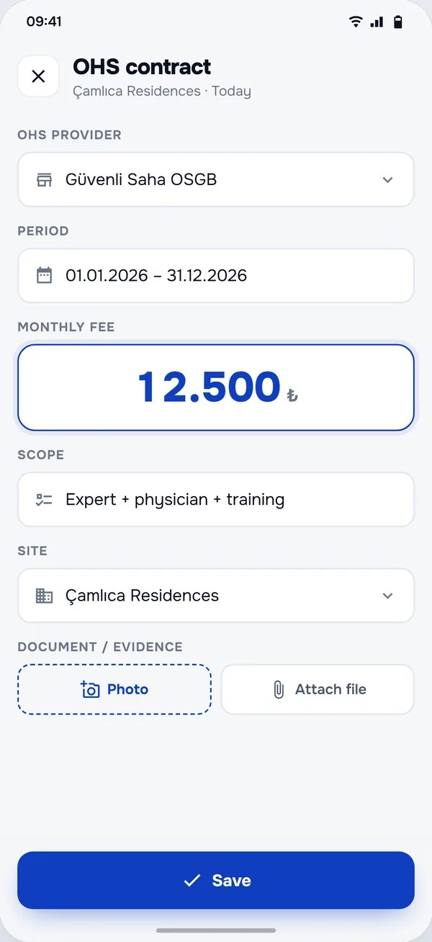Click the camera icon on Photo button
Image resolution: width=432 pixels, height=942 pixels.
point(90,689)
